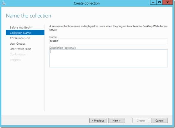Open the User Profile Disks step
Screen dimensions: 175x128
click(20, 49)
